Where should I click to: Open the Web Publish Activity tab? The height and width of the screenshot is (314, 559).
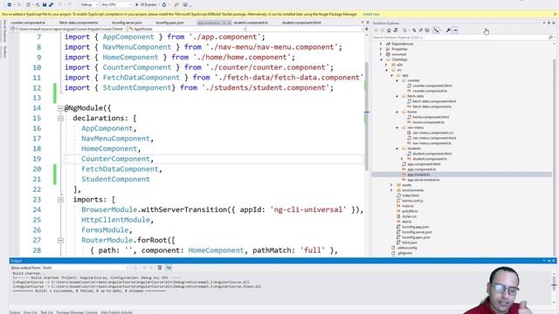tap(116, 312)
